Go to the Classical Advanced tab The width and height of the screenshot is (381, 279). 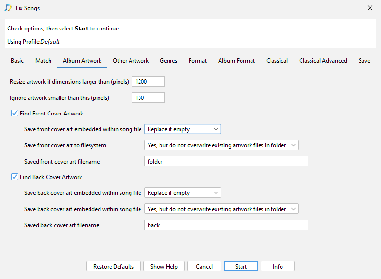[x=323, y=61]
